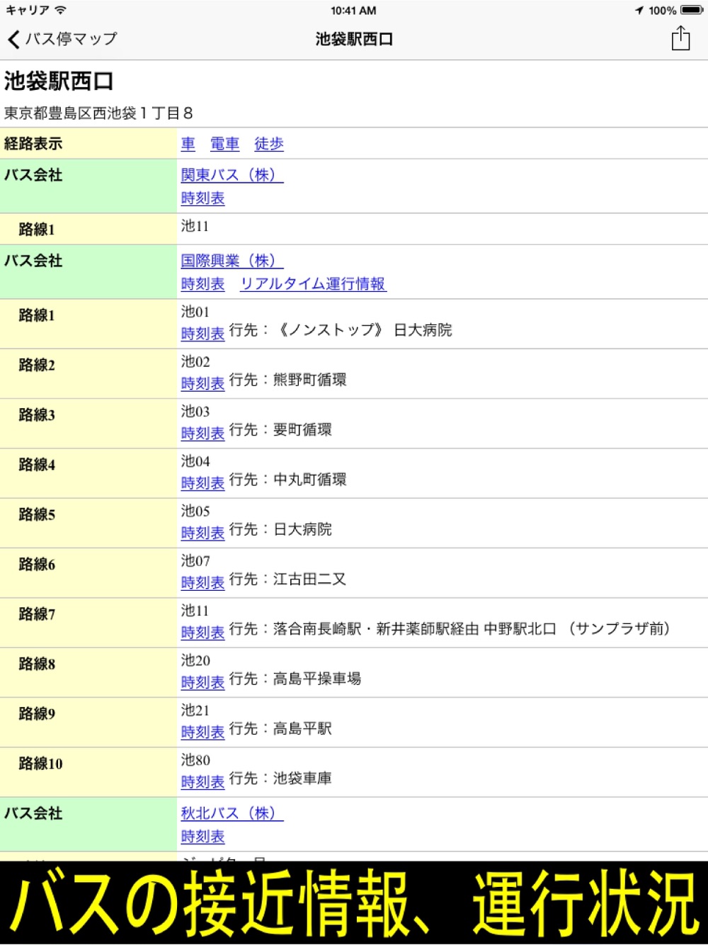Tap the share icon in the navigation bar

[x=680, y=38]
